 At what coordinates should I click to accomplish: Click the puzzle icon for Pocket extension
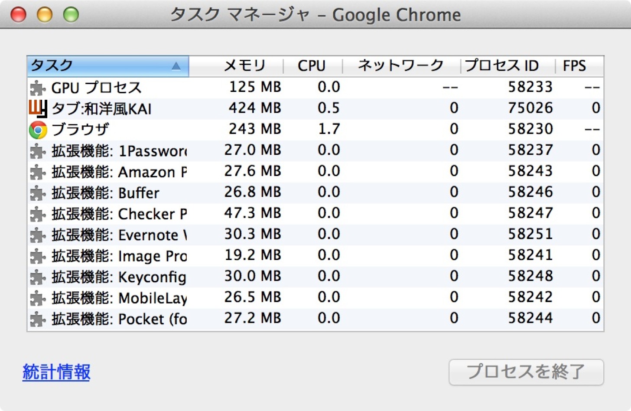(x=38, y=320)
